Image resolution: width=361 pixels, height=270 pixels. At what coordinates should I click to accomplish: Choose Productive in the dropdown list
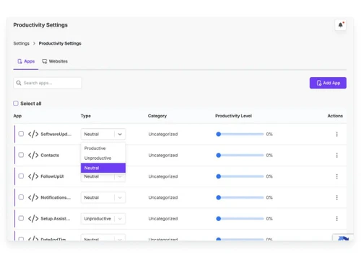(103, 148)
